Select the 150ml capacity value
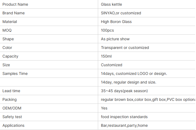The width and height of the screenshot is (196, 130). 106,56
